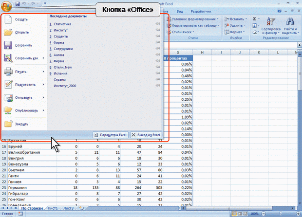Click the Выход из Excel button
Image resolution: width=302 pixels, height=217 pixels.
(146, 135)
